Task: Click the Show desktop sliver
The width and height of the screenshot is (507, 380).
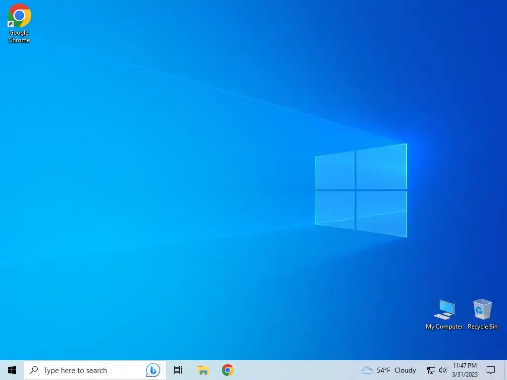Action: tap(506, 370)
